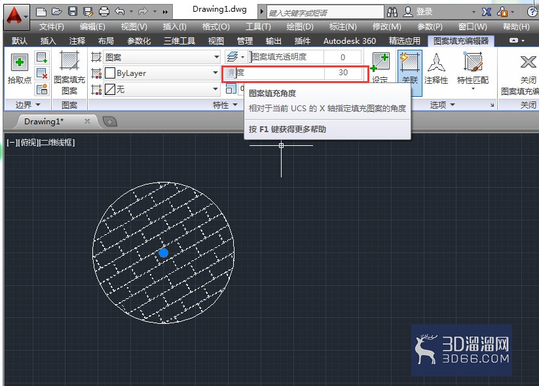This screenshot has width=539, height=386.
Task: Expand the 特性 panel
Action: 225,105
